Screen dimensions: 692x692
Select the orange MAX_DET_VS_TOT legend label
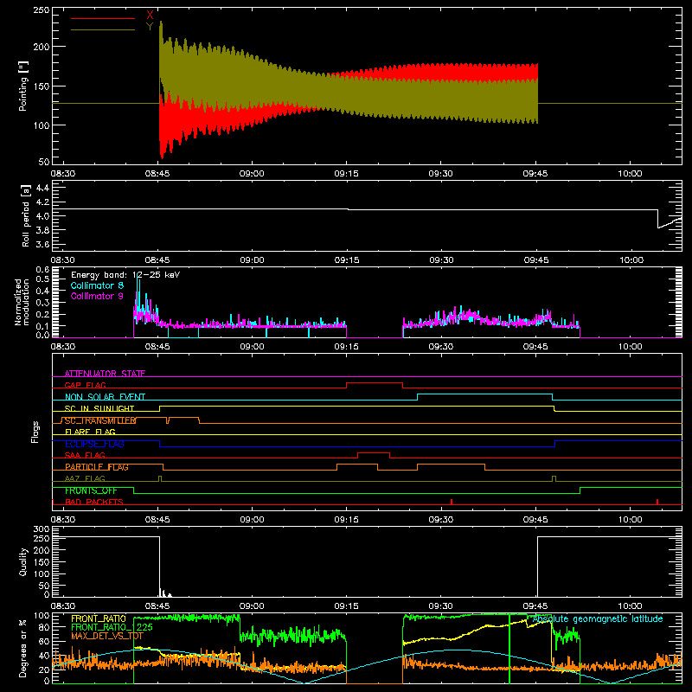(x=107, y=636)
